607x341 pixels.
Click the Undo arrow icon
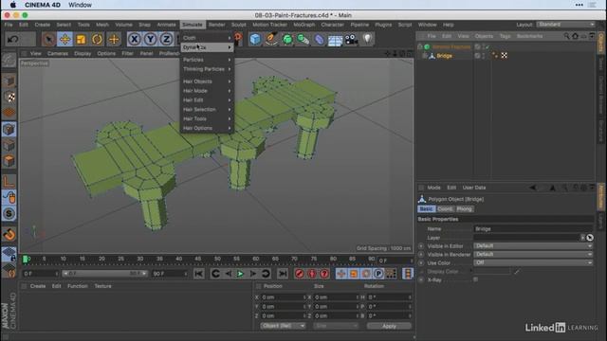pos(13,39)
